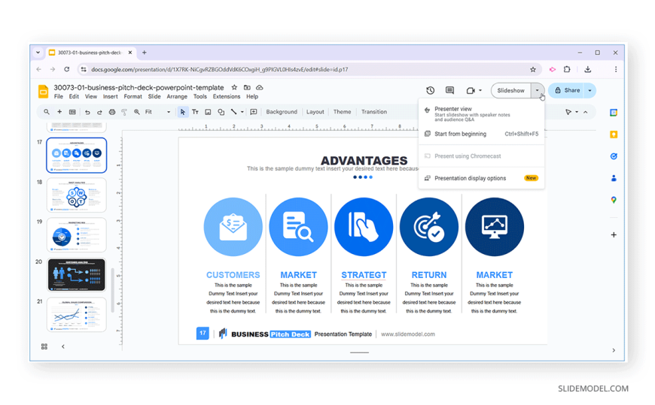Viewport: 655px width, 405px height.
Task: Undo the last action
Action: [x=87, y=112]
